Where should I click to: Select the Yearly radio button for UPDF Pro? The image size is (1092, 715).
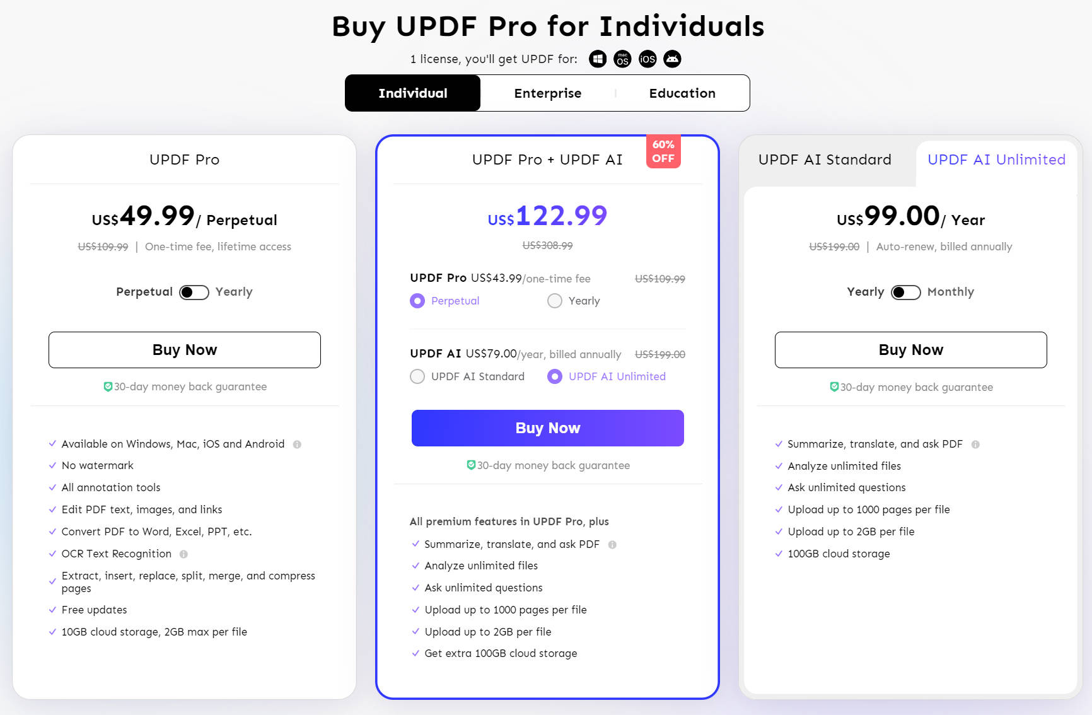555,301
